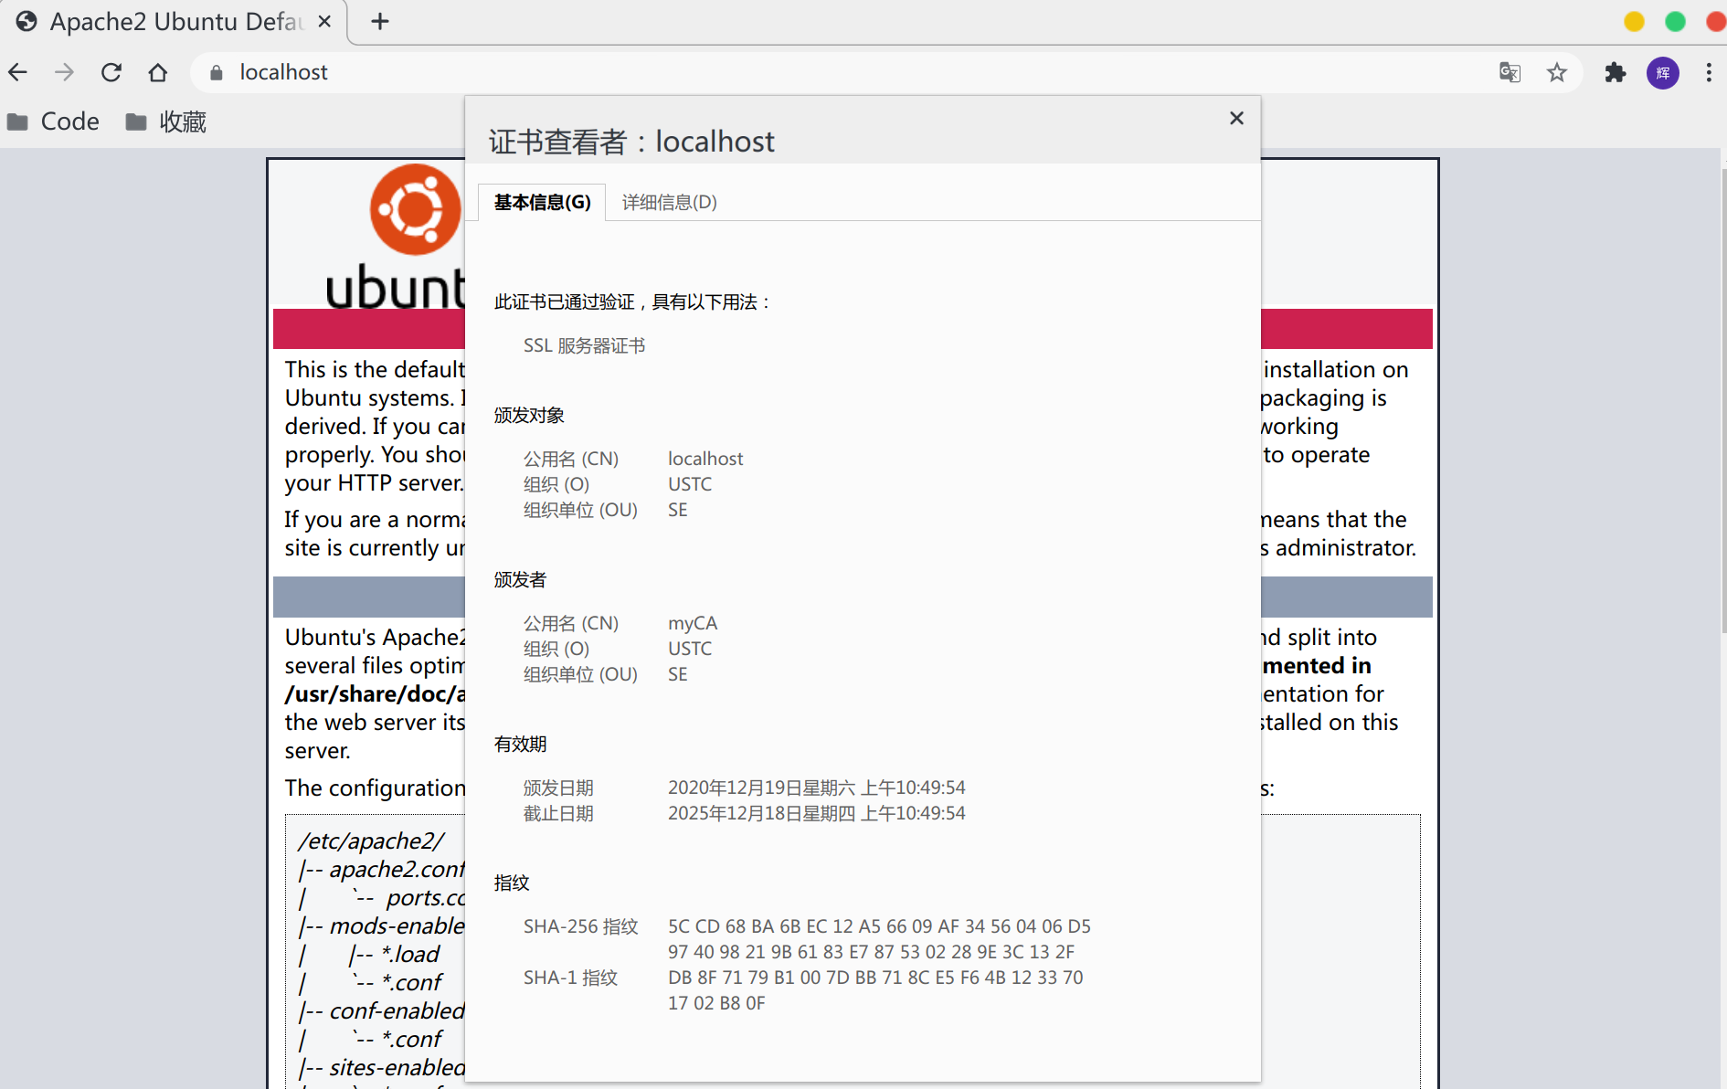Open the browser home page

click(158, 72)
